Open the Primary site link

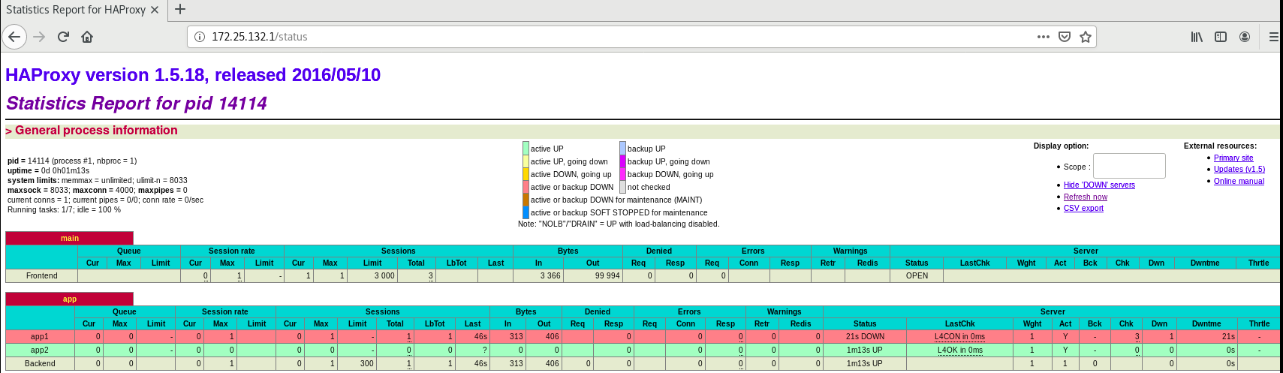(1233, 158)
